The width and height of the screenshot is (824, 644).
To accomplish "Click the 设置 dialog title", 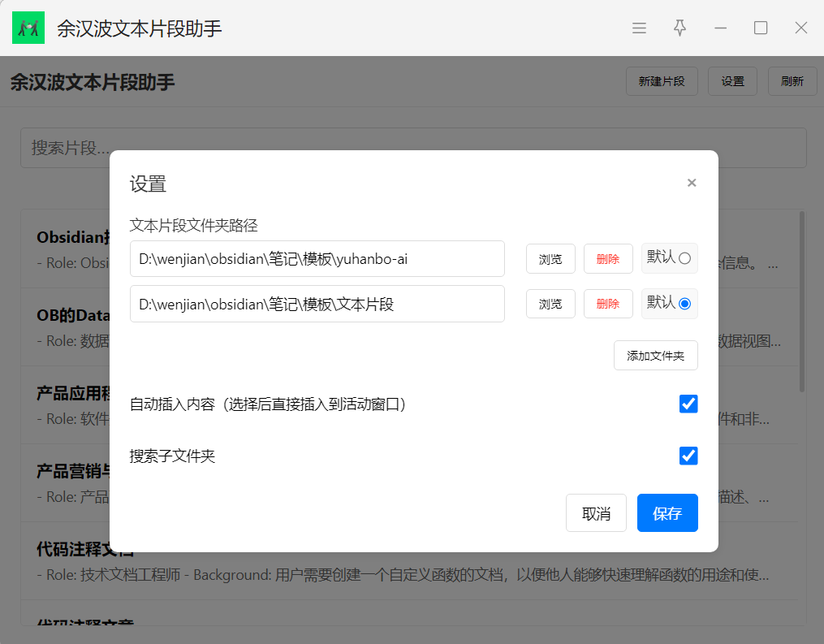I will click(149, 184).
